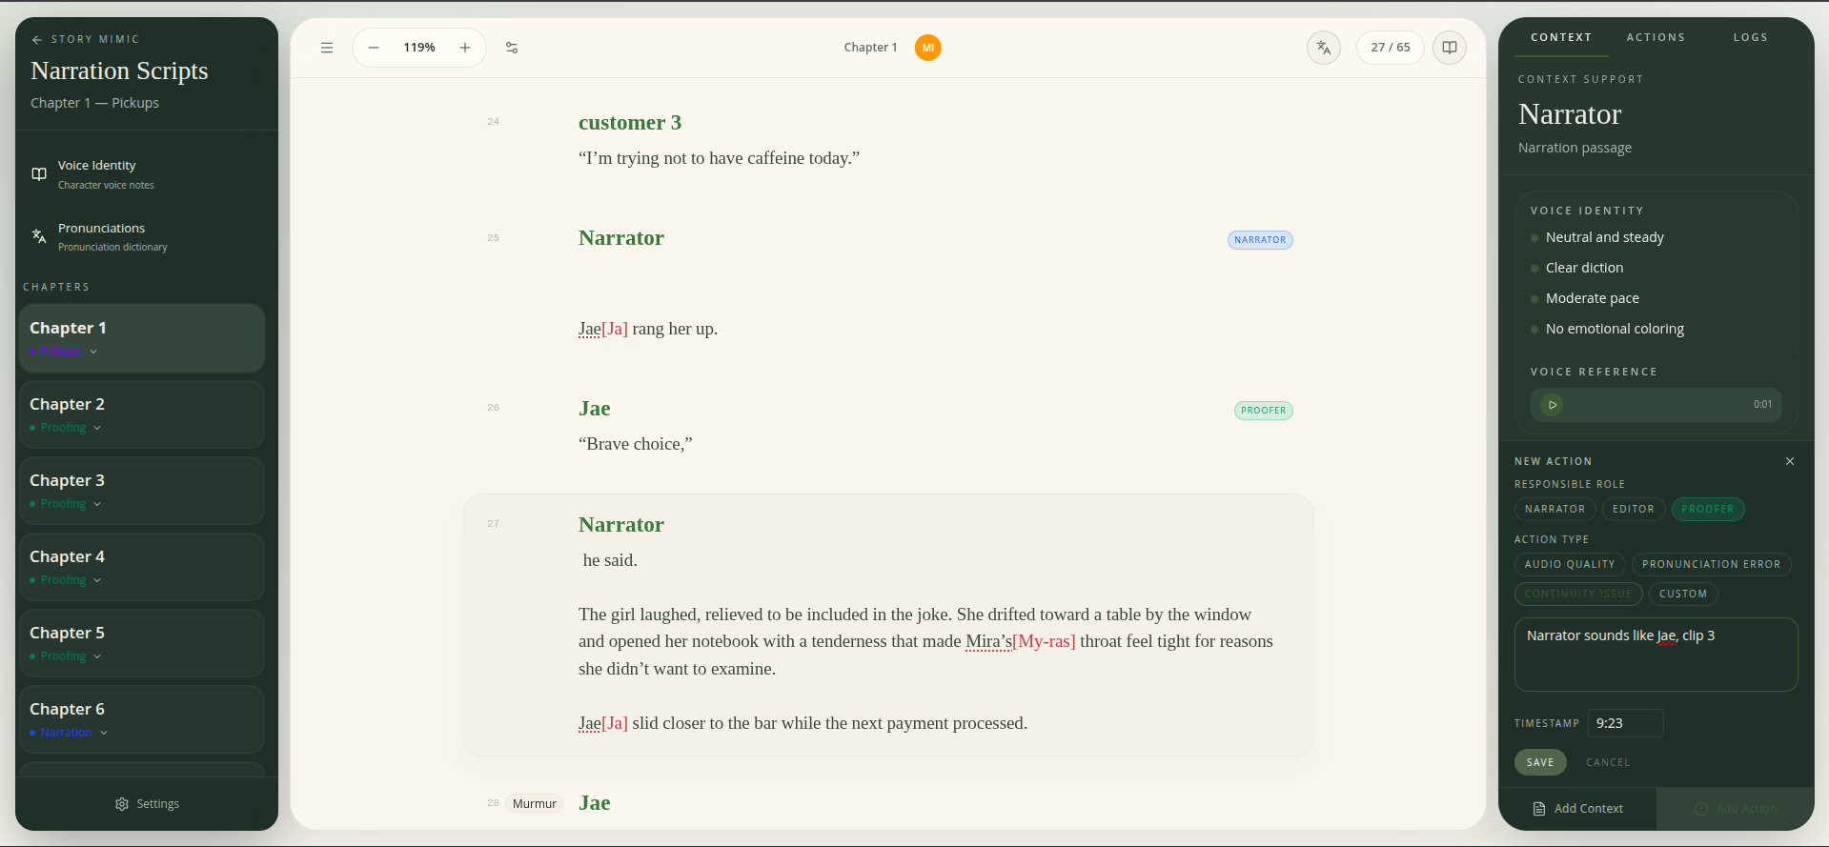Edit the action note text field
Viewport: 1829px width, 847px height.
(1656, 655)
